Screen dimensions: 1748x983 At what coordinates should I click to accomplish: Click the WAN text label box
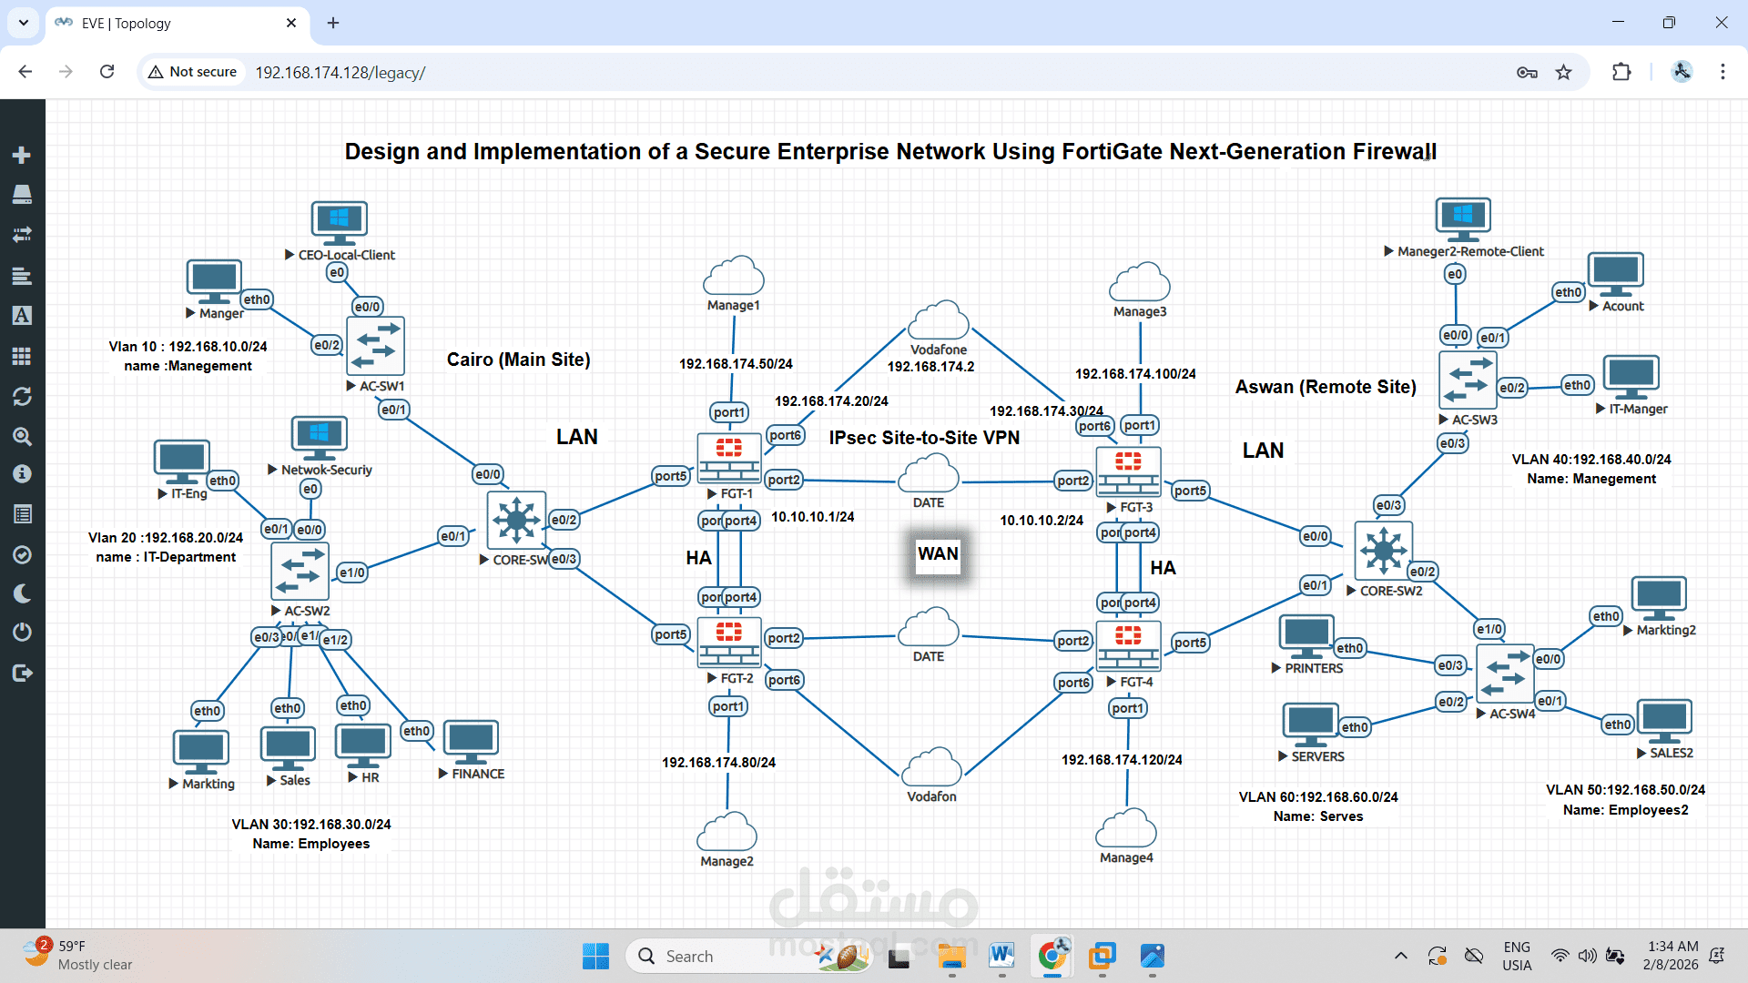click(x=938, y=554)
